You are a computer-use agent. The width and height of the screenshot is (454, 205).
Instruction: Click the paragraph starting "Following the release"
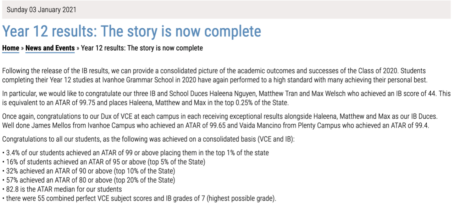coord(214,75)
